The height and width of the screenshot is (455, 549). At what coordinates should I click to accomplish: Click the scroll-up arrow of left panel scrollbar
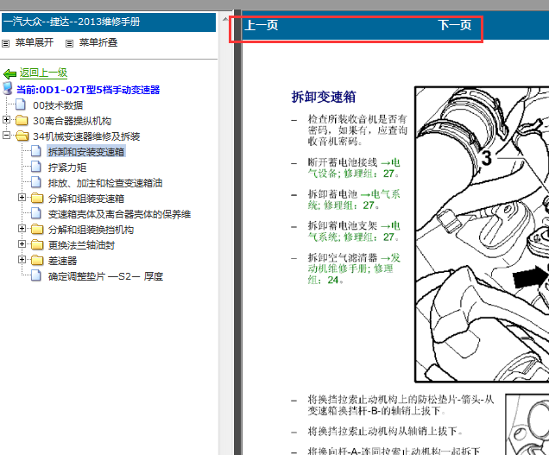tap(226, 19)
